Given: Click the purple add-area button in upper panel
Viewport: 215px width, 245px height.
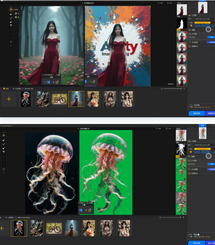Looking at the screenshot, I should coord(211,42).
